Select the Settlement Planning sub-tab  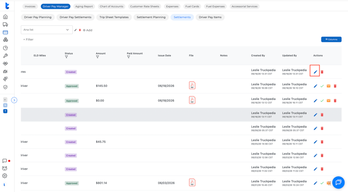151,17
